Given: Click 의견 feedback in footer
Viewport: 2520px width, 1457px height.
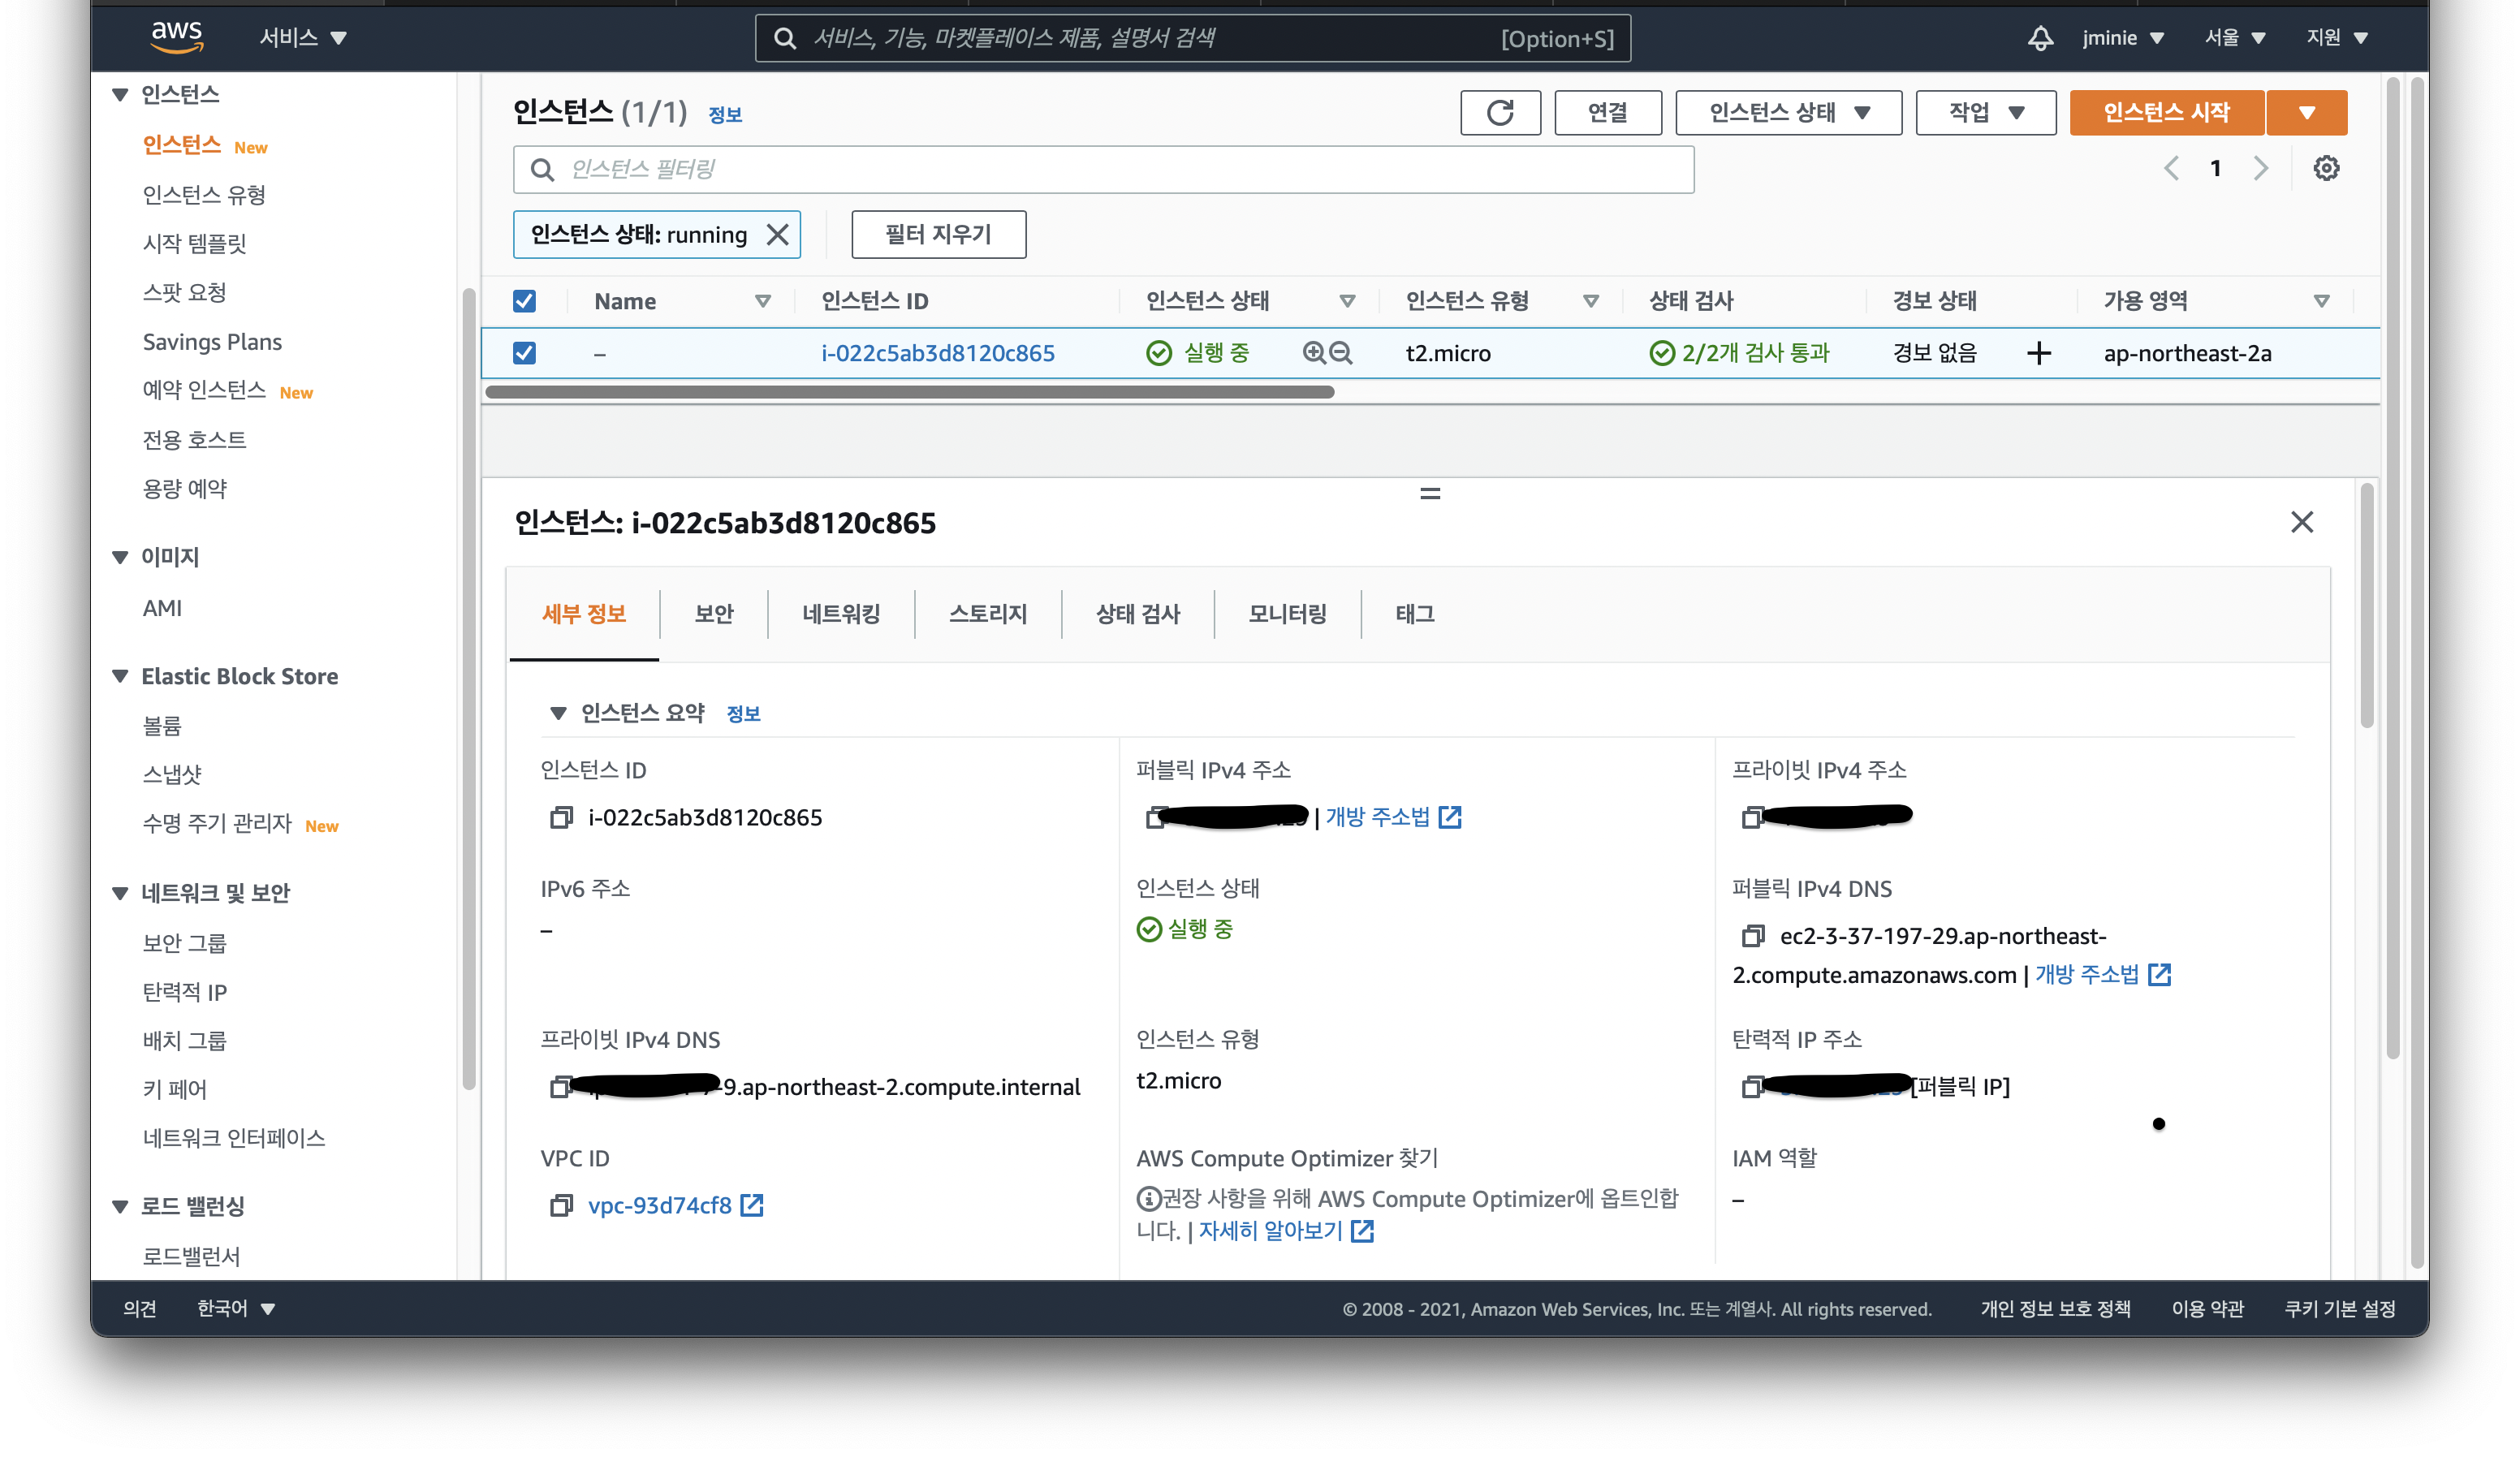Looking at the screenshot, I should point(140,1308).
